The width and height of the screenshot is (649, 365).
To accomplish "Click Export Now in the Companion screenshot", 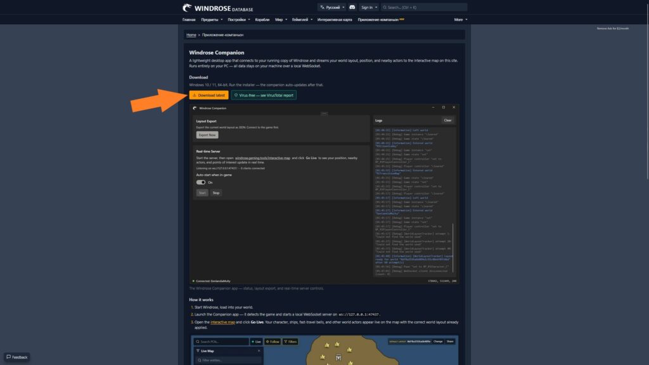I will tap(207, 135).
